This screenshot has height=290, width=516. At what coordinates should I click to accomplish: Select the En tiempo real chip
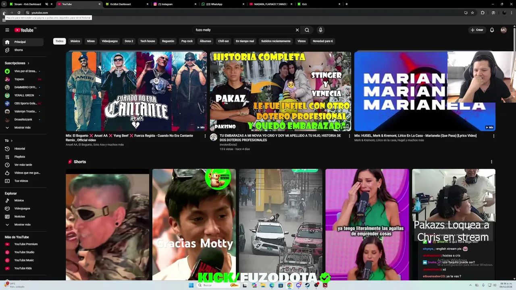pyautogui.click(x=245, y=41)
